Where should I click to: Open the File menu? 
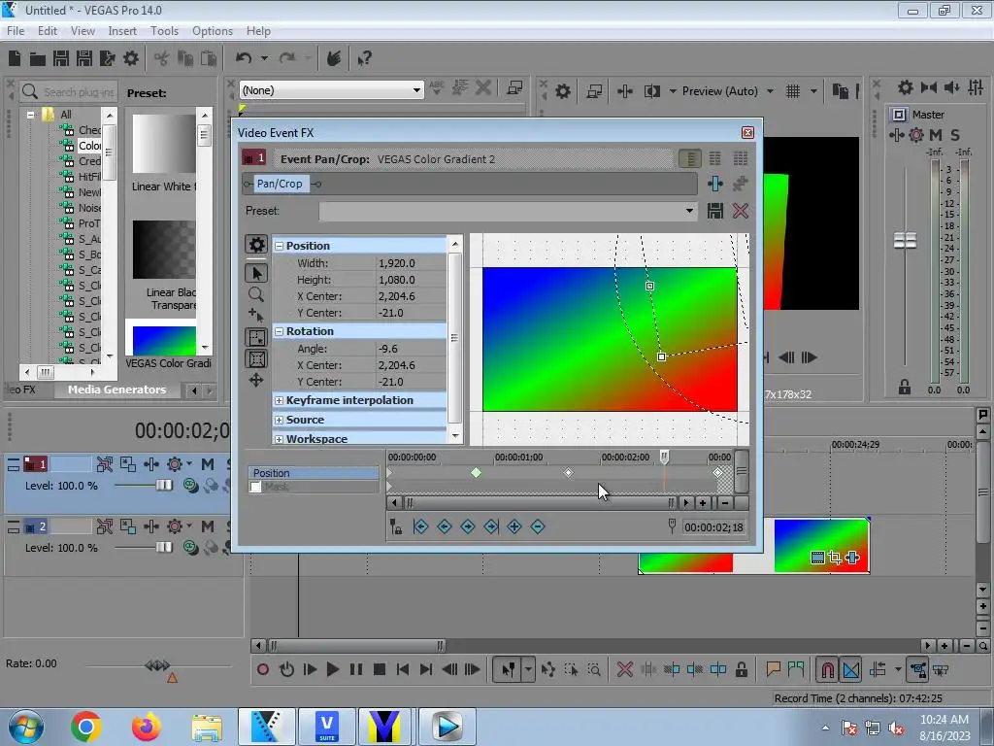(16, 30)
